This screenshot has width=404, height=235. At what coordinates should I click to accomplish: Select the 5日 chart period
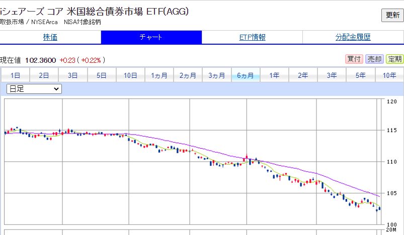102,75
